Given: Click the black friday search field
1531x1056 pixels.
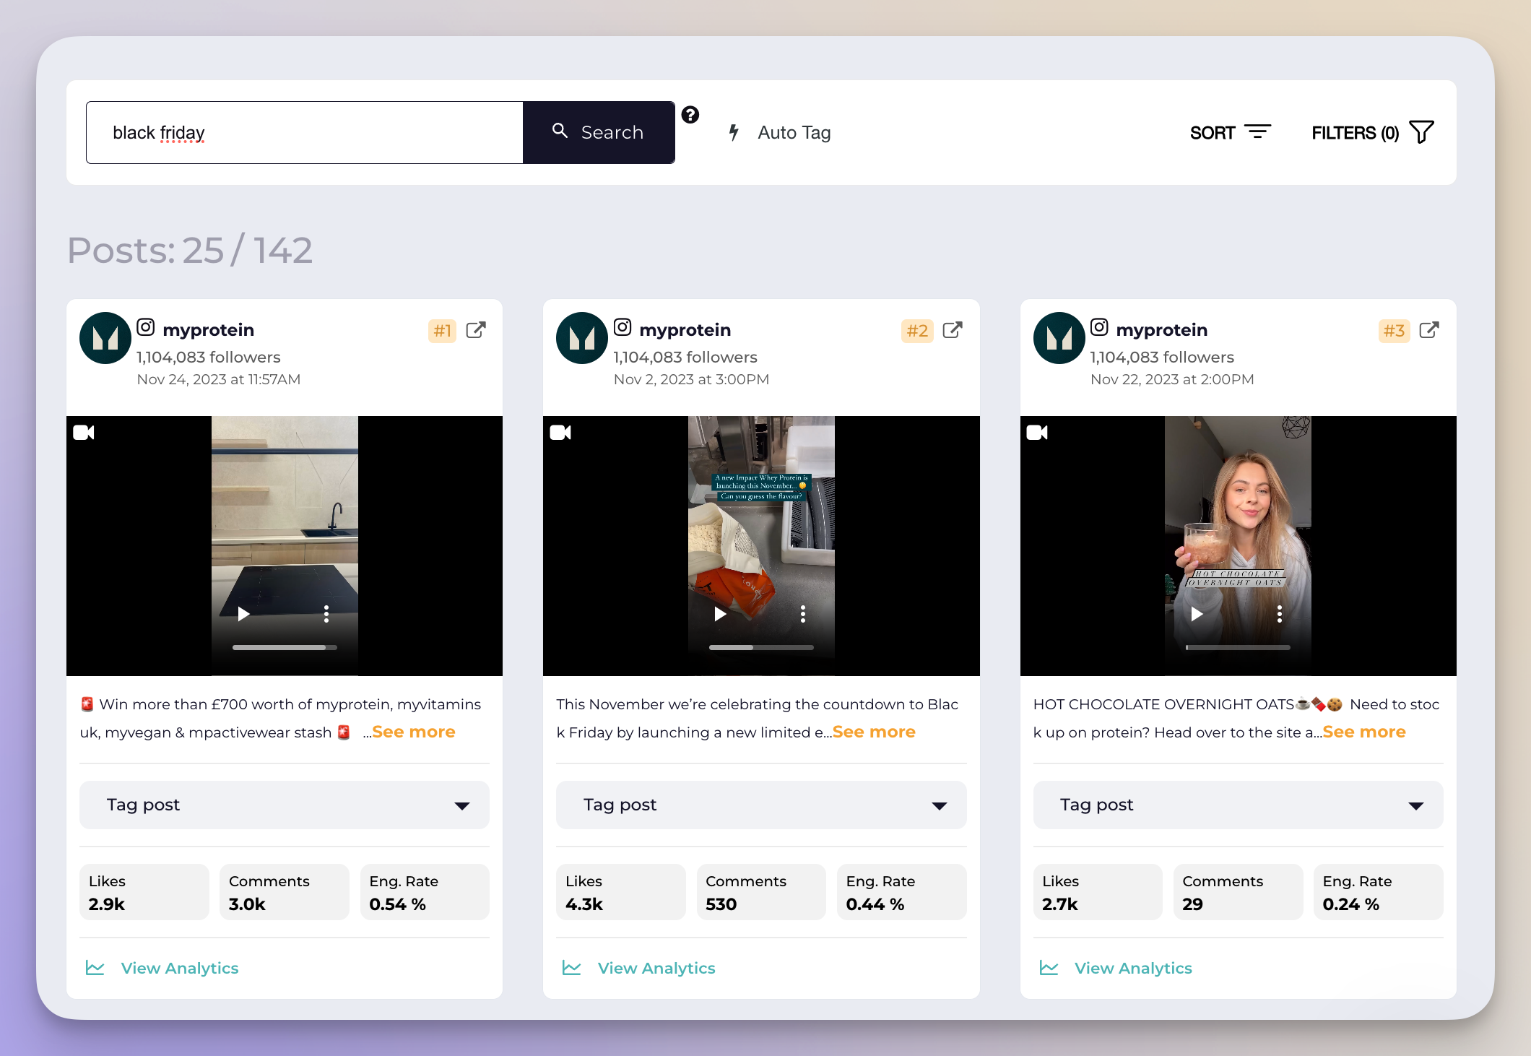Looking at the screenshot, I should pyautogui.click(x=305, y=132).
